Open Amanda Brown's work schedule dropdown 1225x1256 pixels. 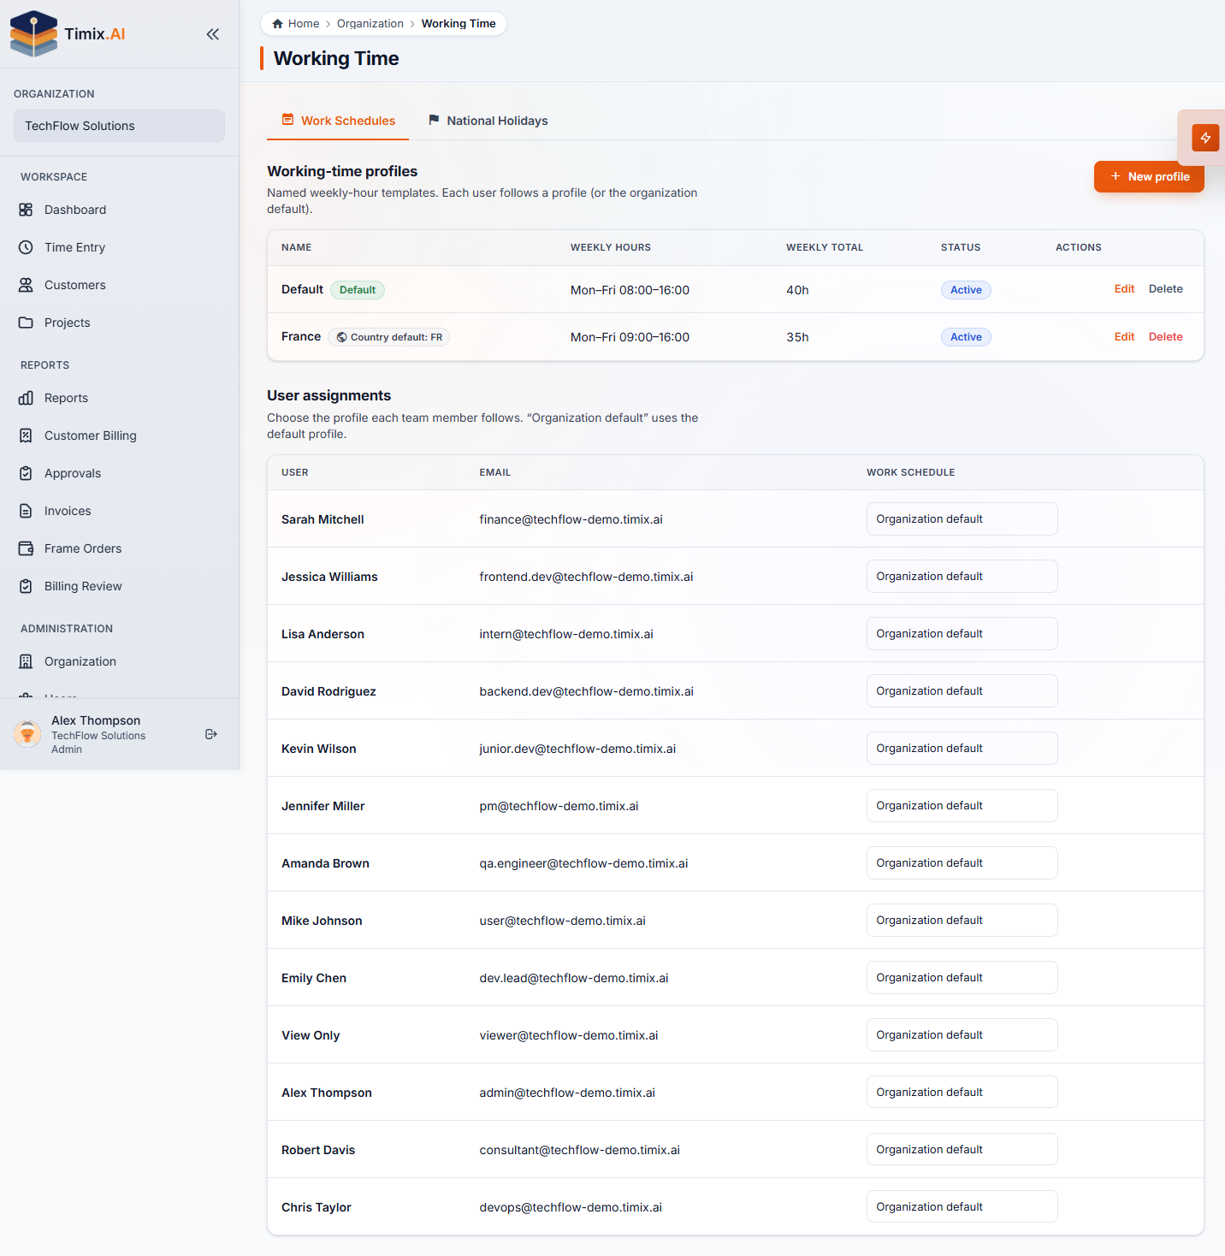(x=962, y=863)
